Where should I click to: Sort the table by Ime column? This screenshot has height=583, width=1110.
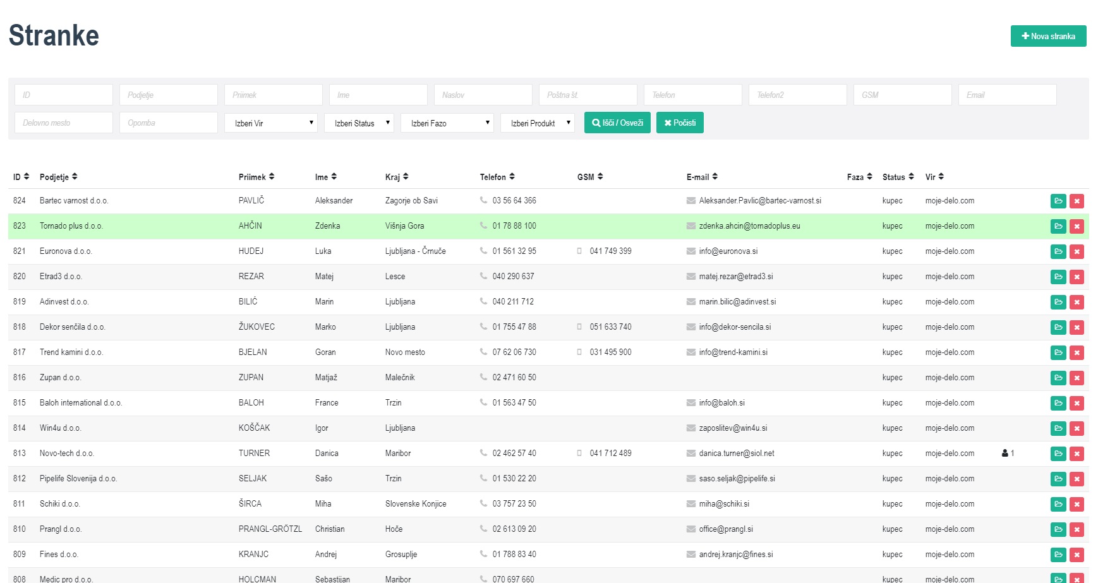(x=326, y=177)
